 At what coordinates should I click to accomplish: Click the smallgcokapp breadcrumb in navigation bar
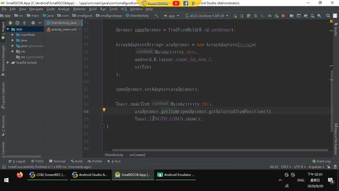click(x=109, y=15)
